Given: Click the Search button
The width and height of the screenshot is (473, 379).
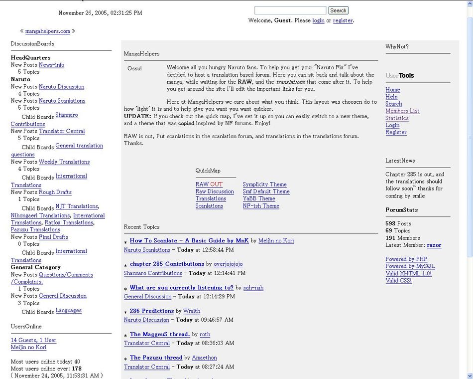Looking at the screenshot, I should pos(338,10).
